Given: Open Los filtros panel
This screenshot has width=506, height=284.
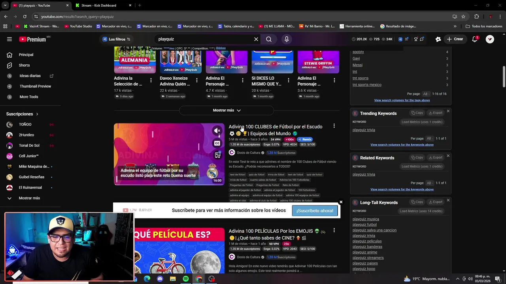Looking at the screenshot, I should click(x=116, y=39).
